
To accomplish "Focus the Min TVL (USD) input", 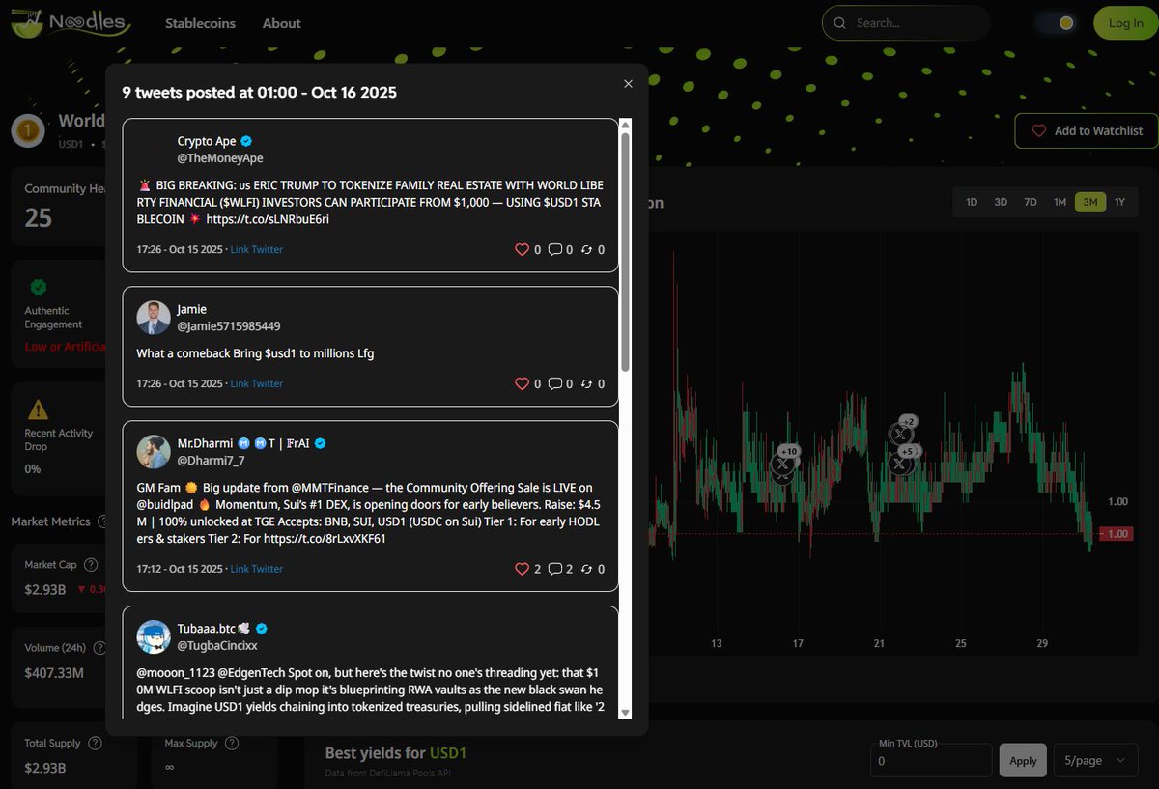I will pyautogui.click(x=931, y=760).
